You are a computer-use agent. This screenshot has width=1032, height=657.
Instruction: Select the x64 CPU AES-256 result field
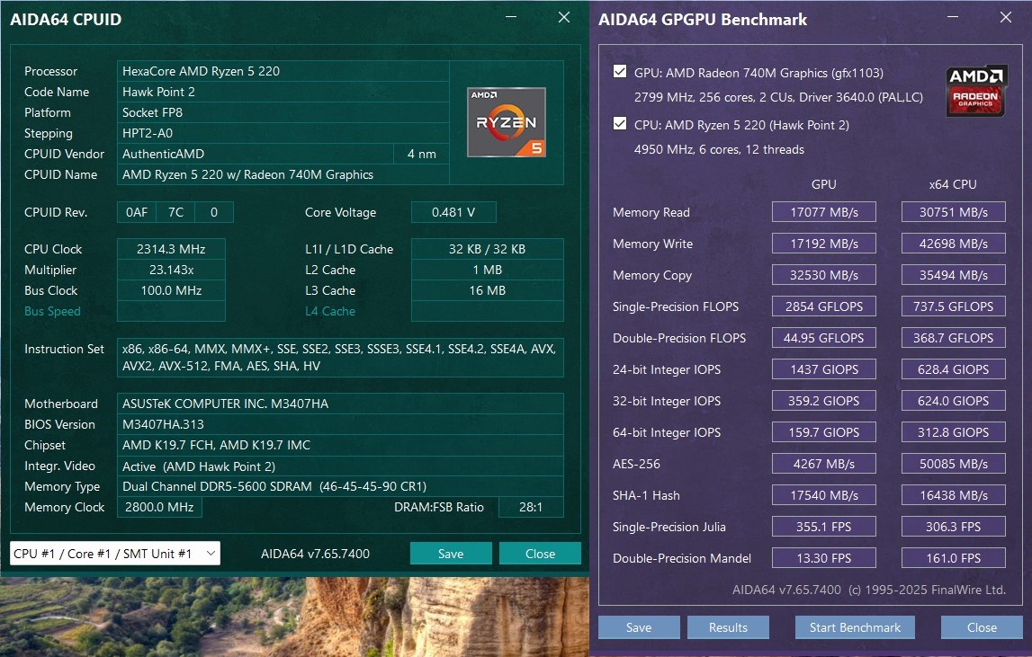[x=953, y=464]
